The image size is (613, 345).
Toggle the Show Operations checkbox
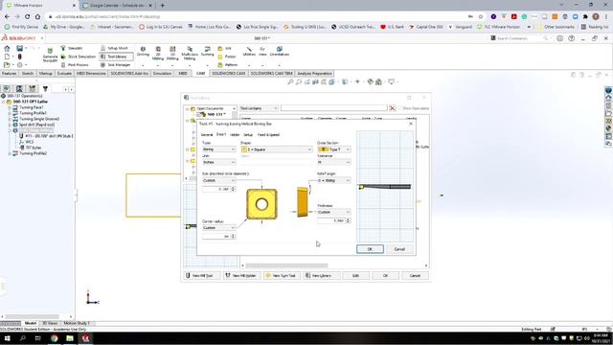399,108
